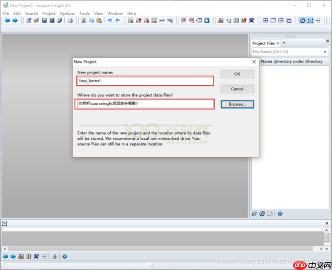Undo the last action
The image size is (332, 270).
[110, 21]
